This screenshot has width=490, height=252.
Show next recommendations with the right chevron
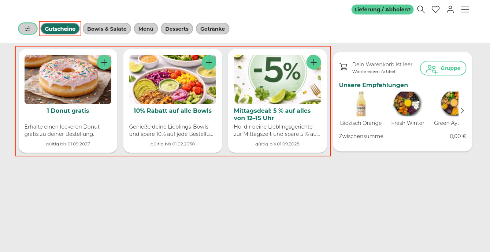(462, 111)
